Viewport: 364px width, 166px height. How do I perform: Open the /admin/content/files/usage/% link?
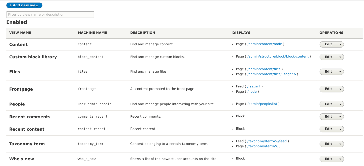pos(271,74)
